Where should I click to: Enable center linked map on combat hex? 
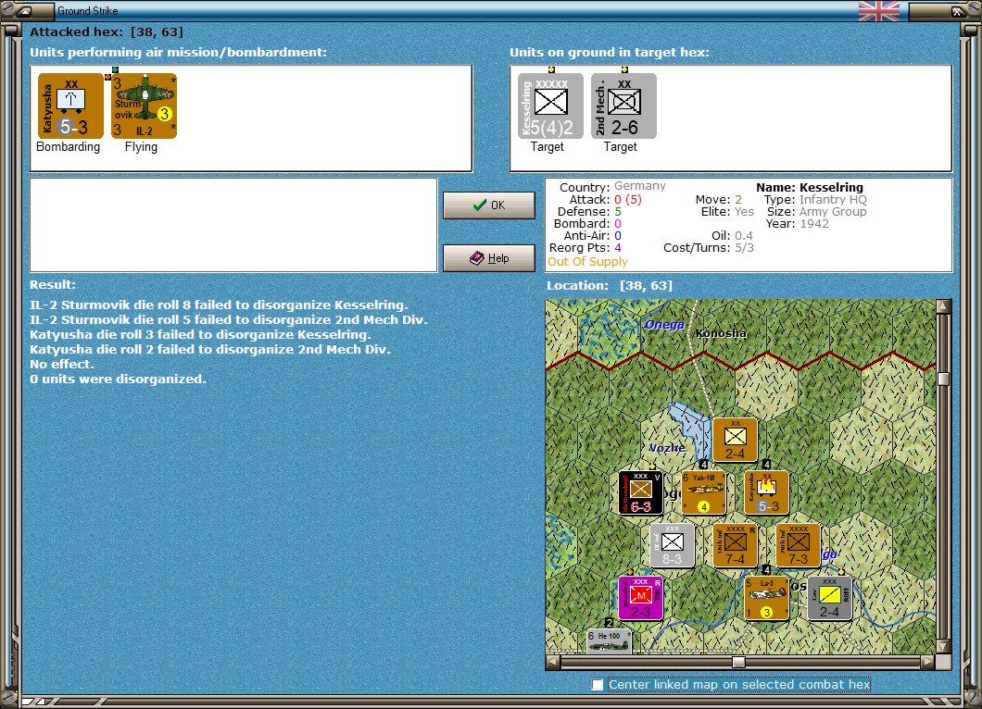pyautogui.click(x=598, y=685)
